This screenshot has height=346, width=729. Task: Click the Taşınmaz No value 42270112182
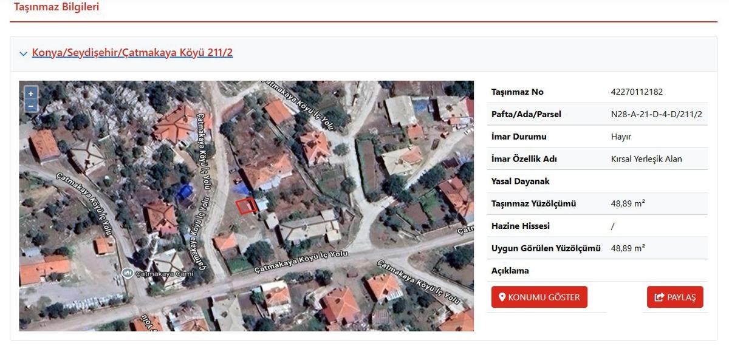pyautogui.click(x=637, y=92)
